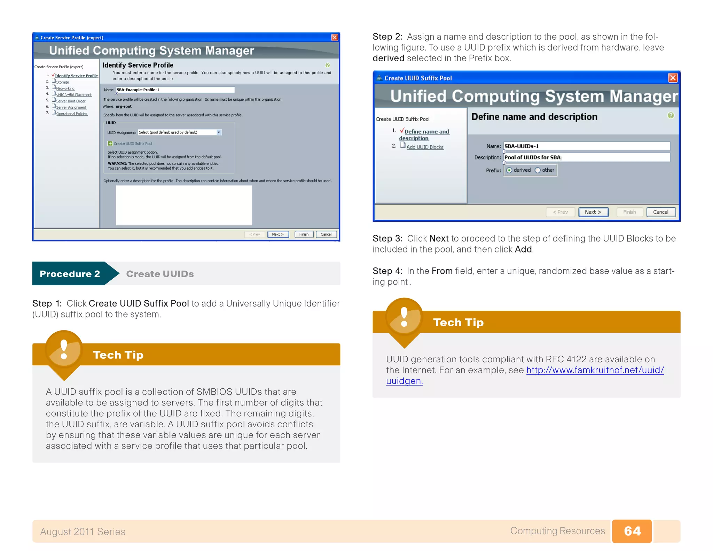Select the other prefix radio button
The height and width of the screenshot is (551, 713).
click(538, 170)
